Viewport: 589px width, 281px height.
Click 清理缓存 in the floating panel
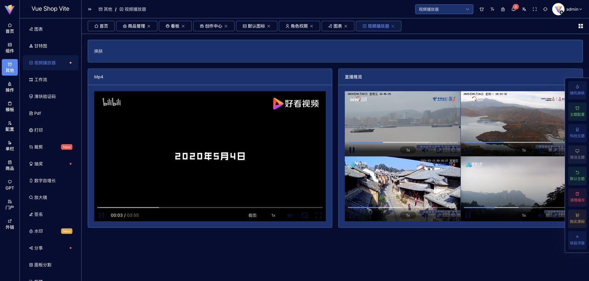577,196
